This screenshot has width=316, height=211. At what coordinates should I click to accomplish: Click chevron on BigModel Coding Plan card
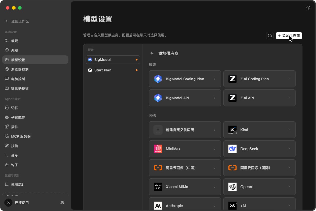click(215, 79)
